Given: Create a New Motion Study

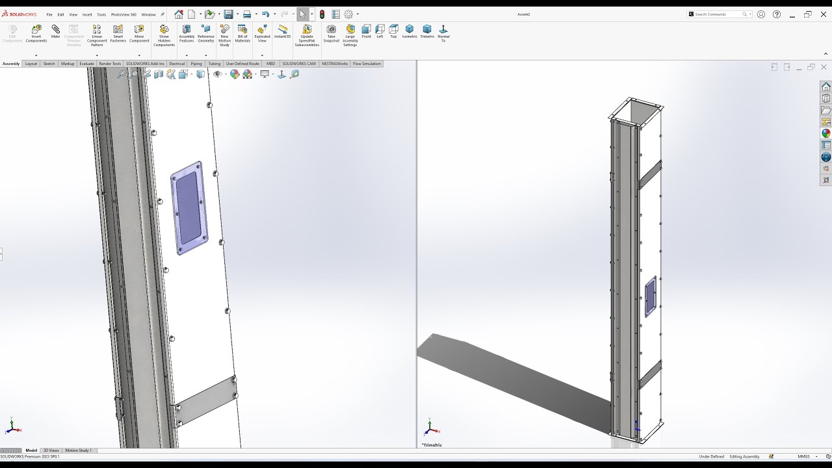Looking at the screenshot, I should pos(224,36).
